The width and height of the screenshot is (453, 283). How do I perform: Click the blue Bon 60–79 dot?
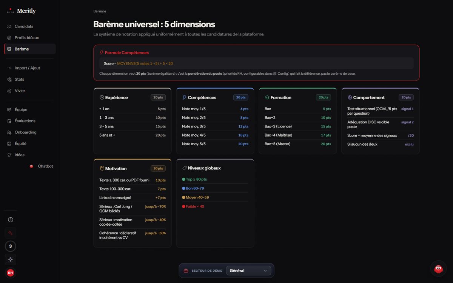click(x=184, y=188)
